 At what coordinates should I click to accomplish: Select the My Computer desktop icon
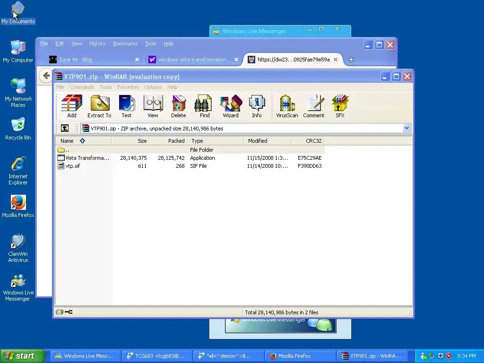18,52
